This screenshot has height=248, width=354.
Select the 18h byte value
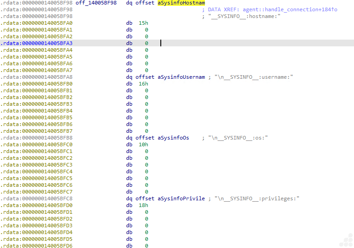(x=143, y=205)
